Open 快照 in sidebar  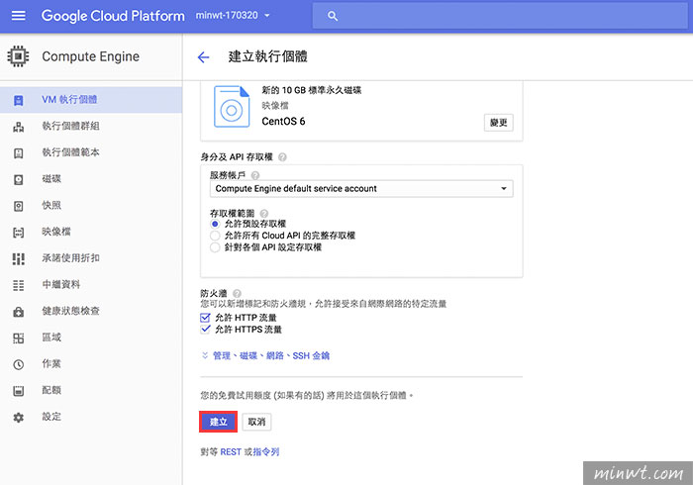pyautogui.click(x=91, y=206)
